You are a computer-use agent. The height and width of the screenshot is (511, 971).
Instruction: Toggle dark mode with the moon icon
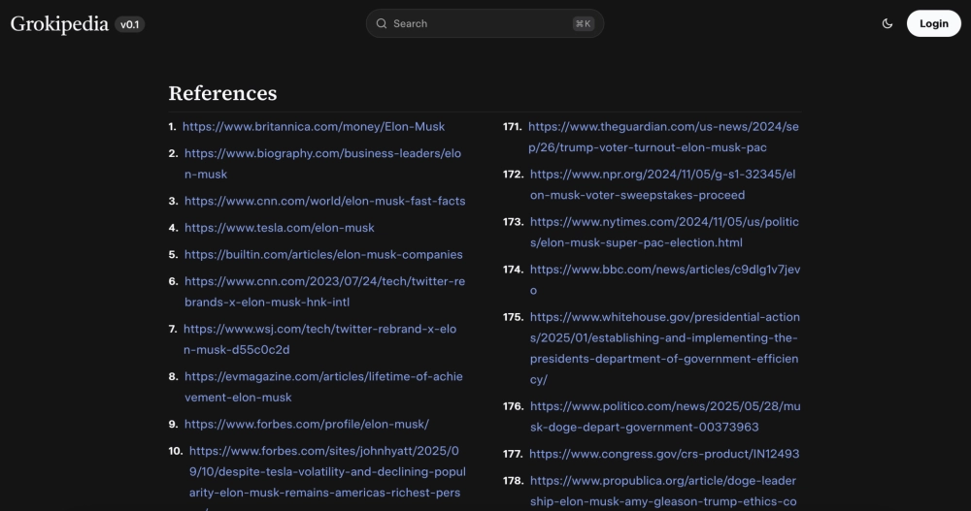click(887, 24)
